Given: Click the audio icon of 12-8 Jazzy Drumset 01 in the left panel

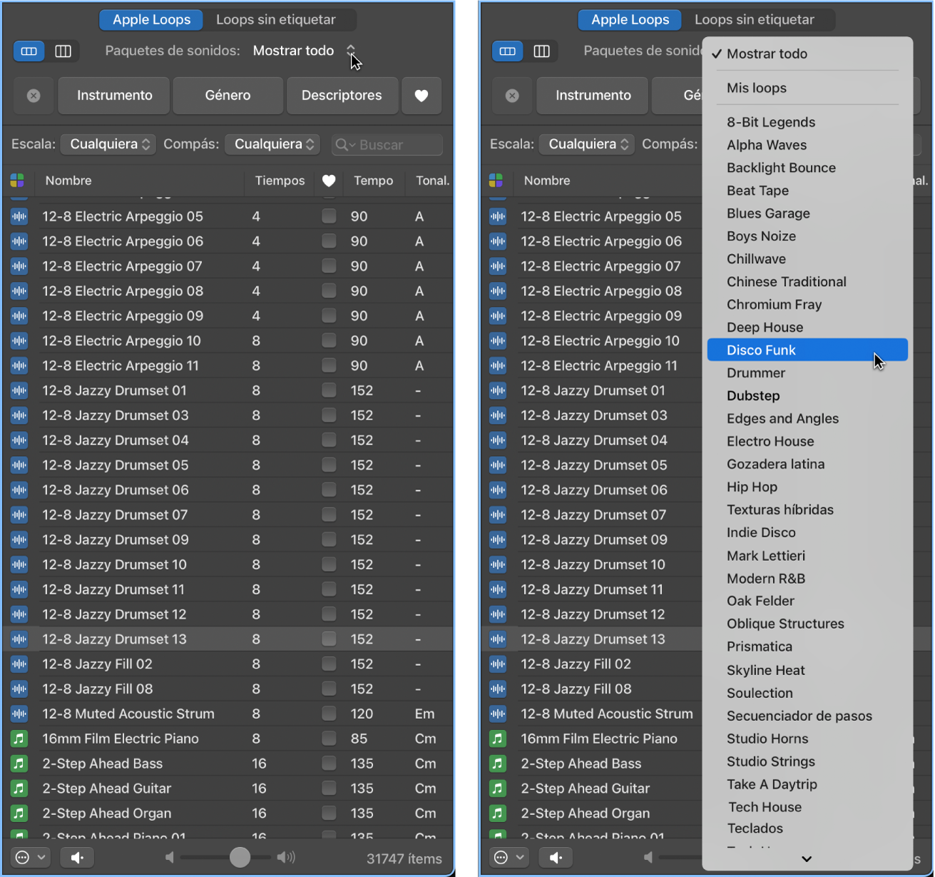Looking at the screenshot, I should pos(19,390).
